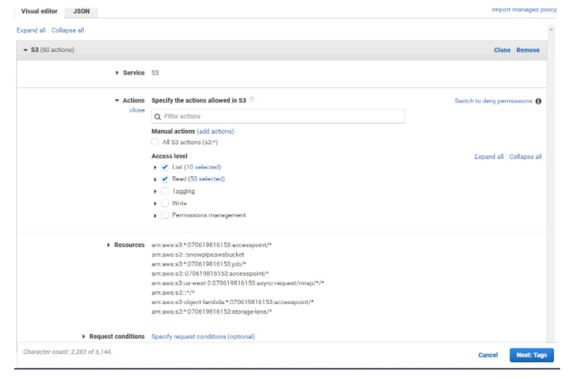
Task: Open info icon next to deny permissions
Action: click(x=538, y=101)
